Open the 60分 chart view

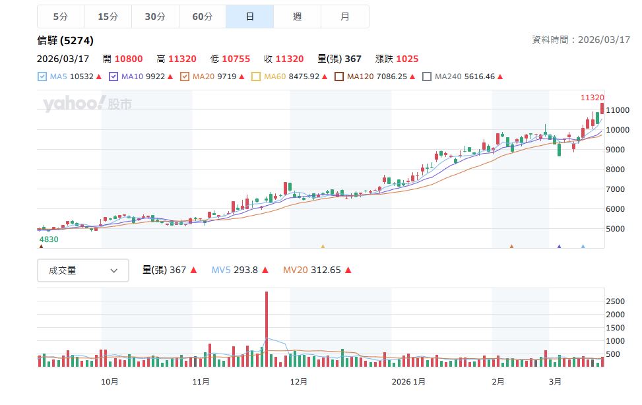203,16
